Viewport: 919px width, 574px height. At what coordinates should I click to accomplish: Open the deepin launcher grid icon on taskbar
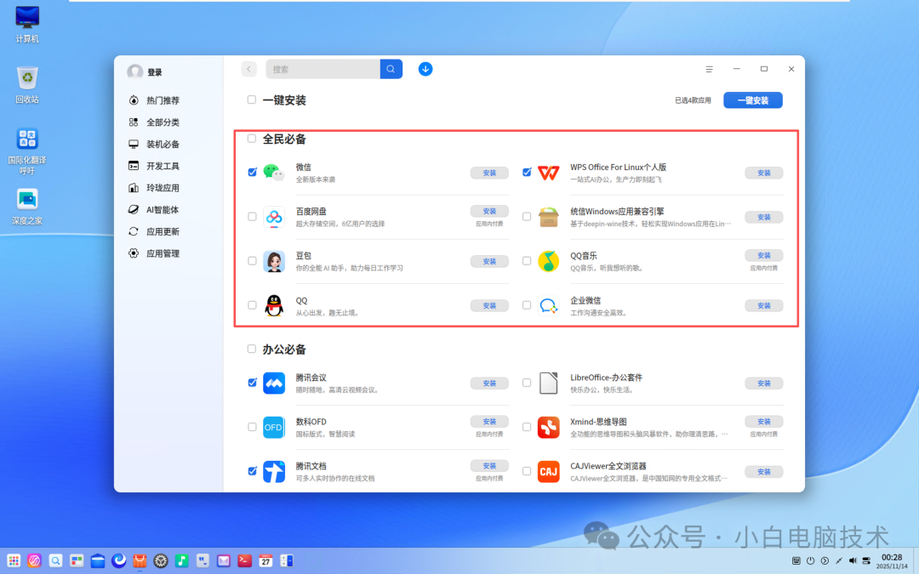[x=14, y=560]
